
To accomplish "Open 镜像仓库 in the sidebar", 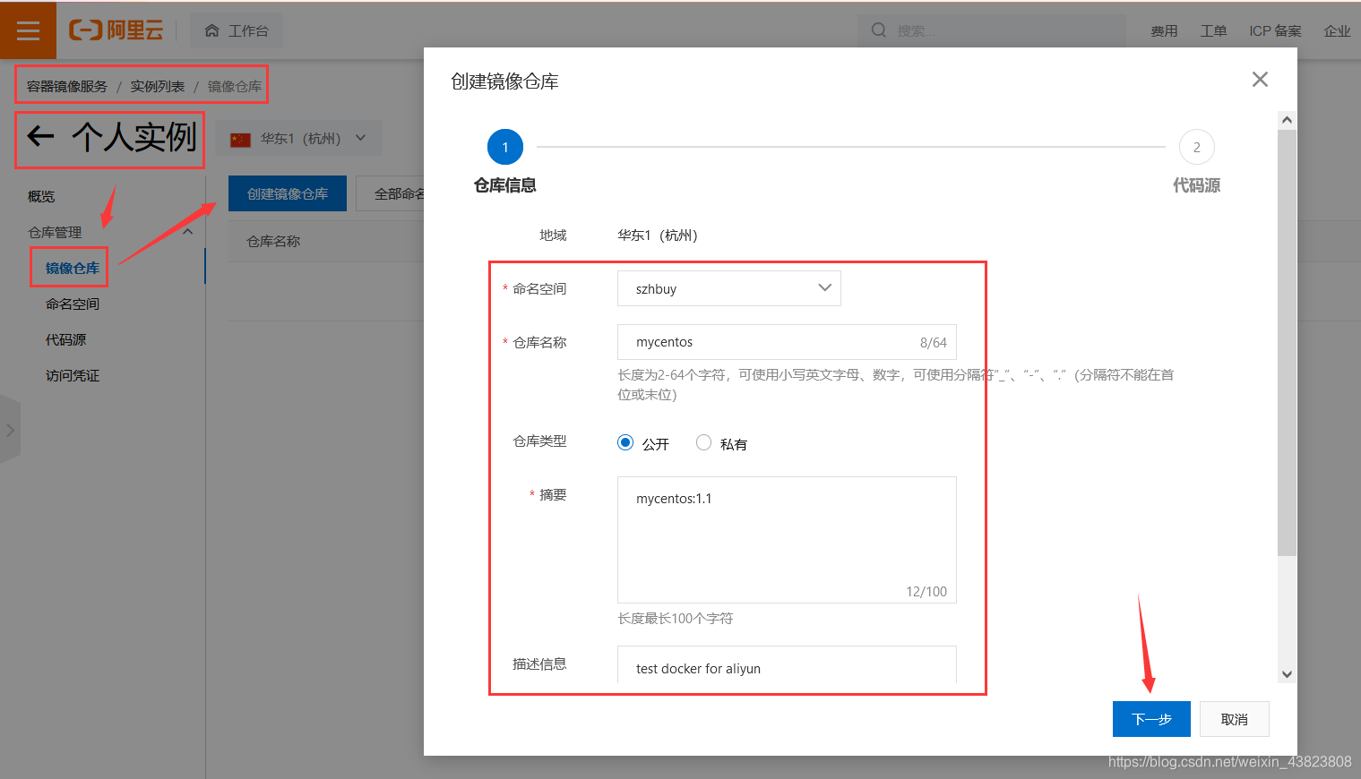I will click(x=73, y=268).
